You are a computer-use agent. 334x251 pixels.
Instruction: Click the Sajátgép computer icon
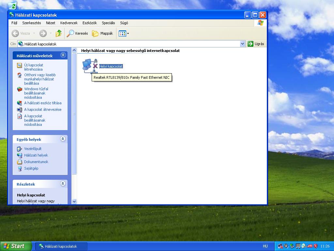click(19, 169)
